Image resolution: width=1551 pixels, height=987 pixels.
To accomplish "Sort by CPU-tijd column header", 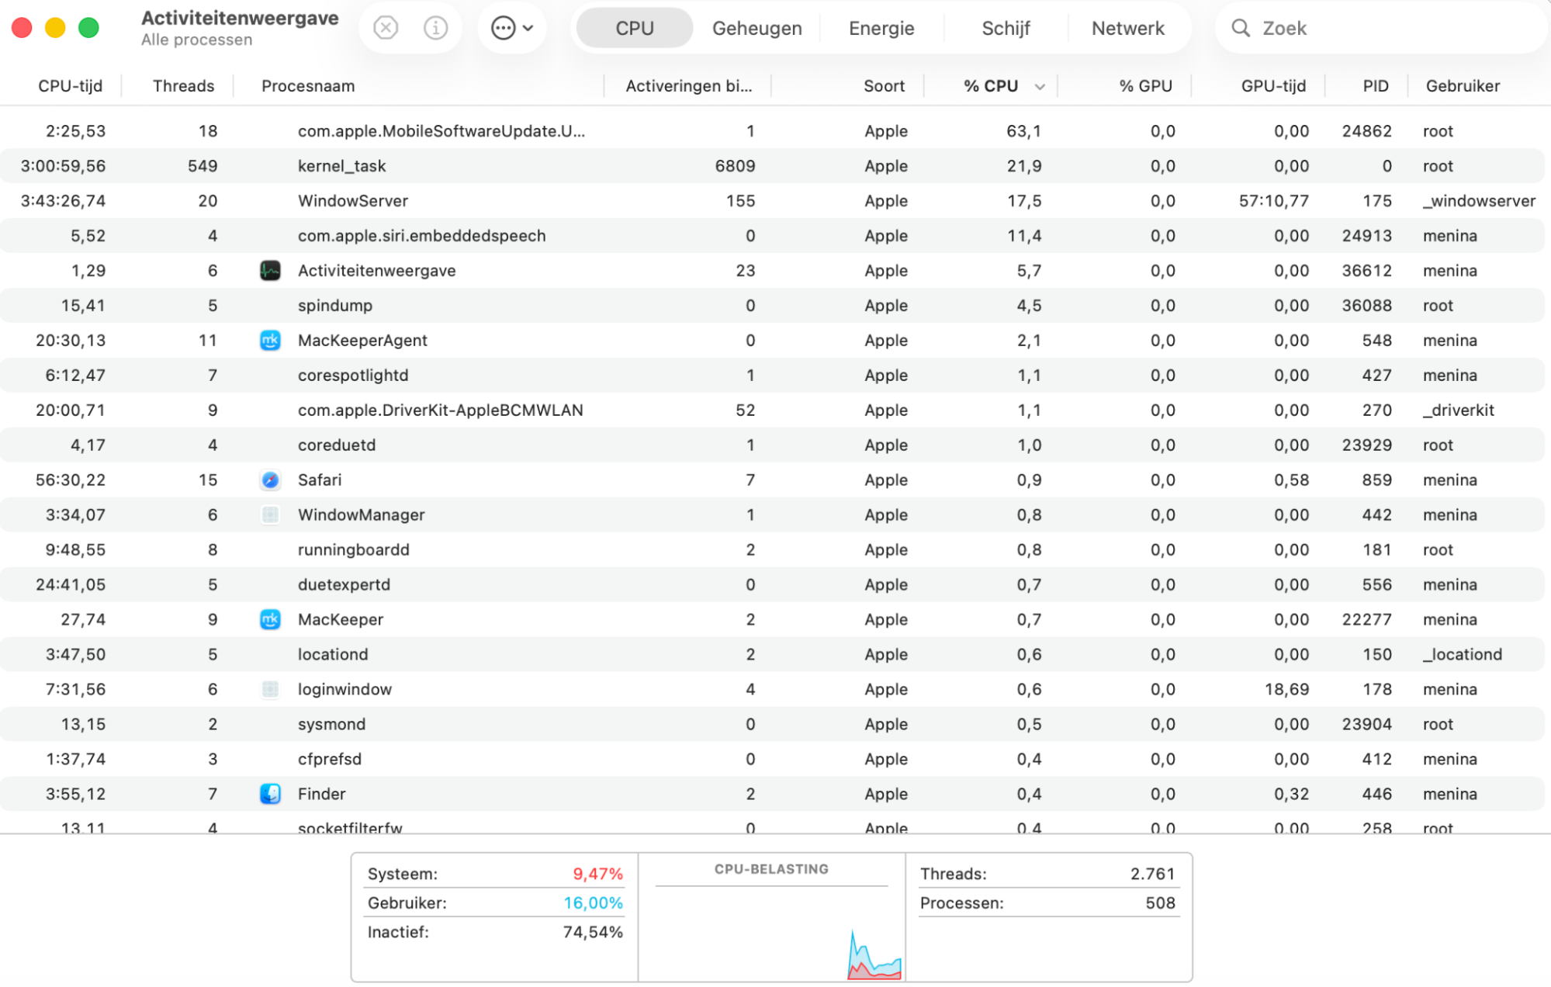I will pos(71,86).
